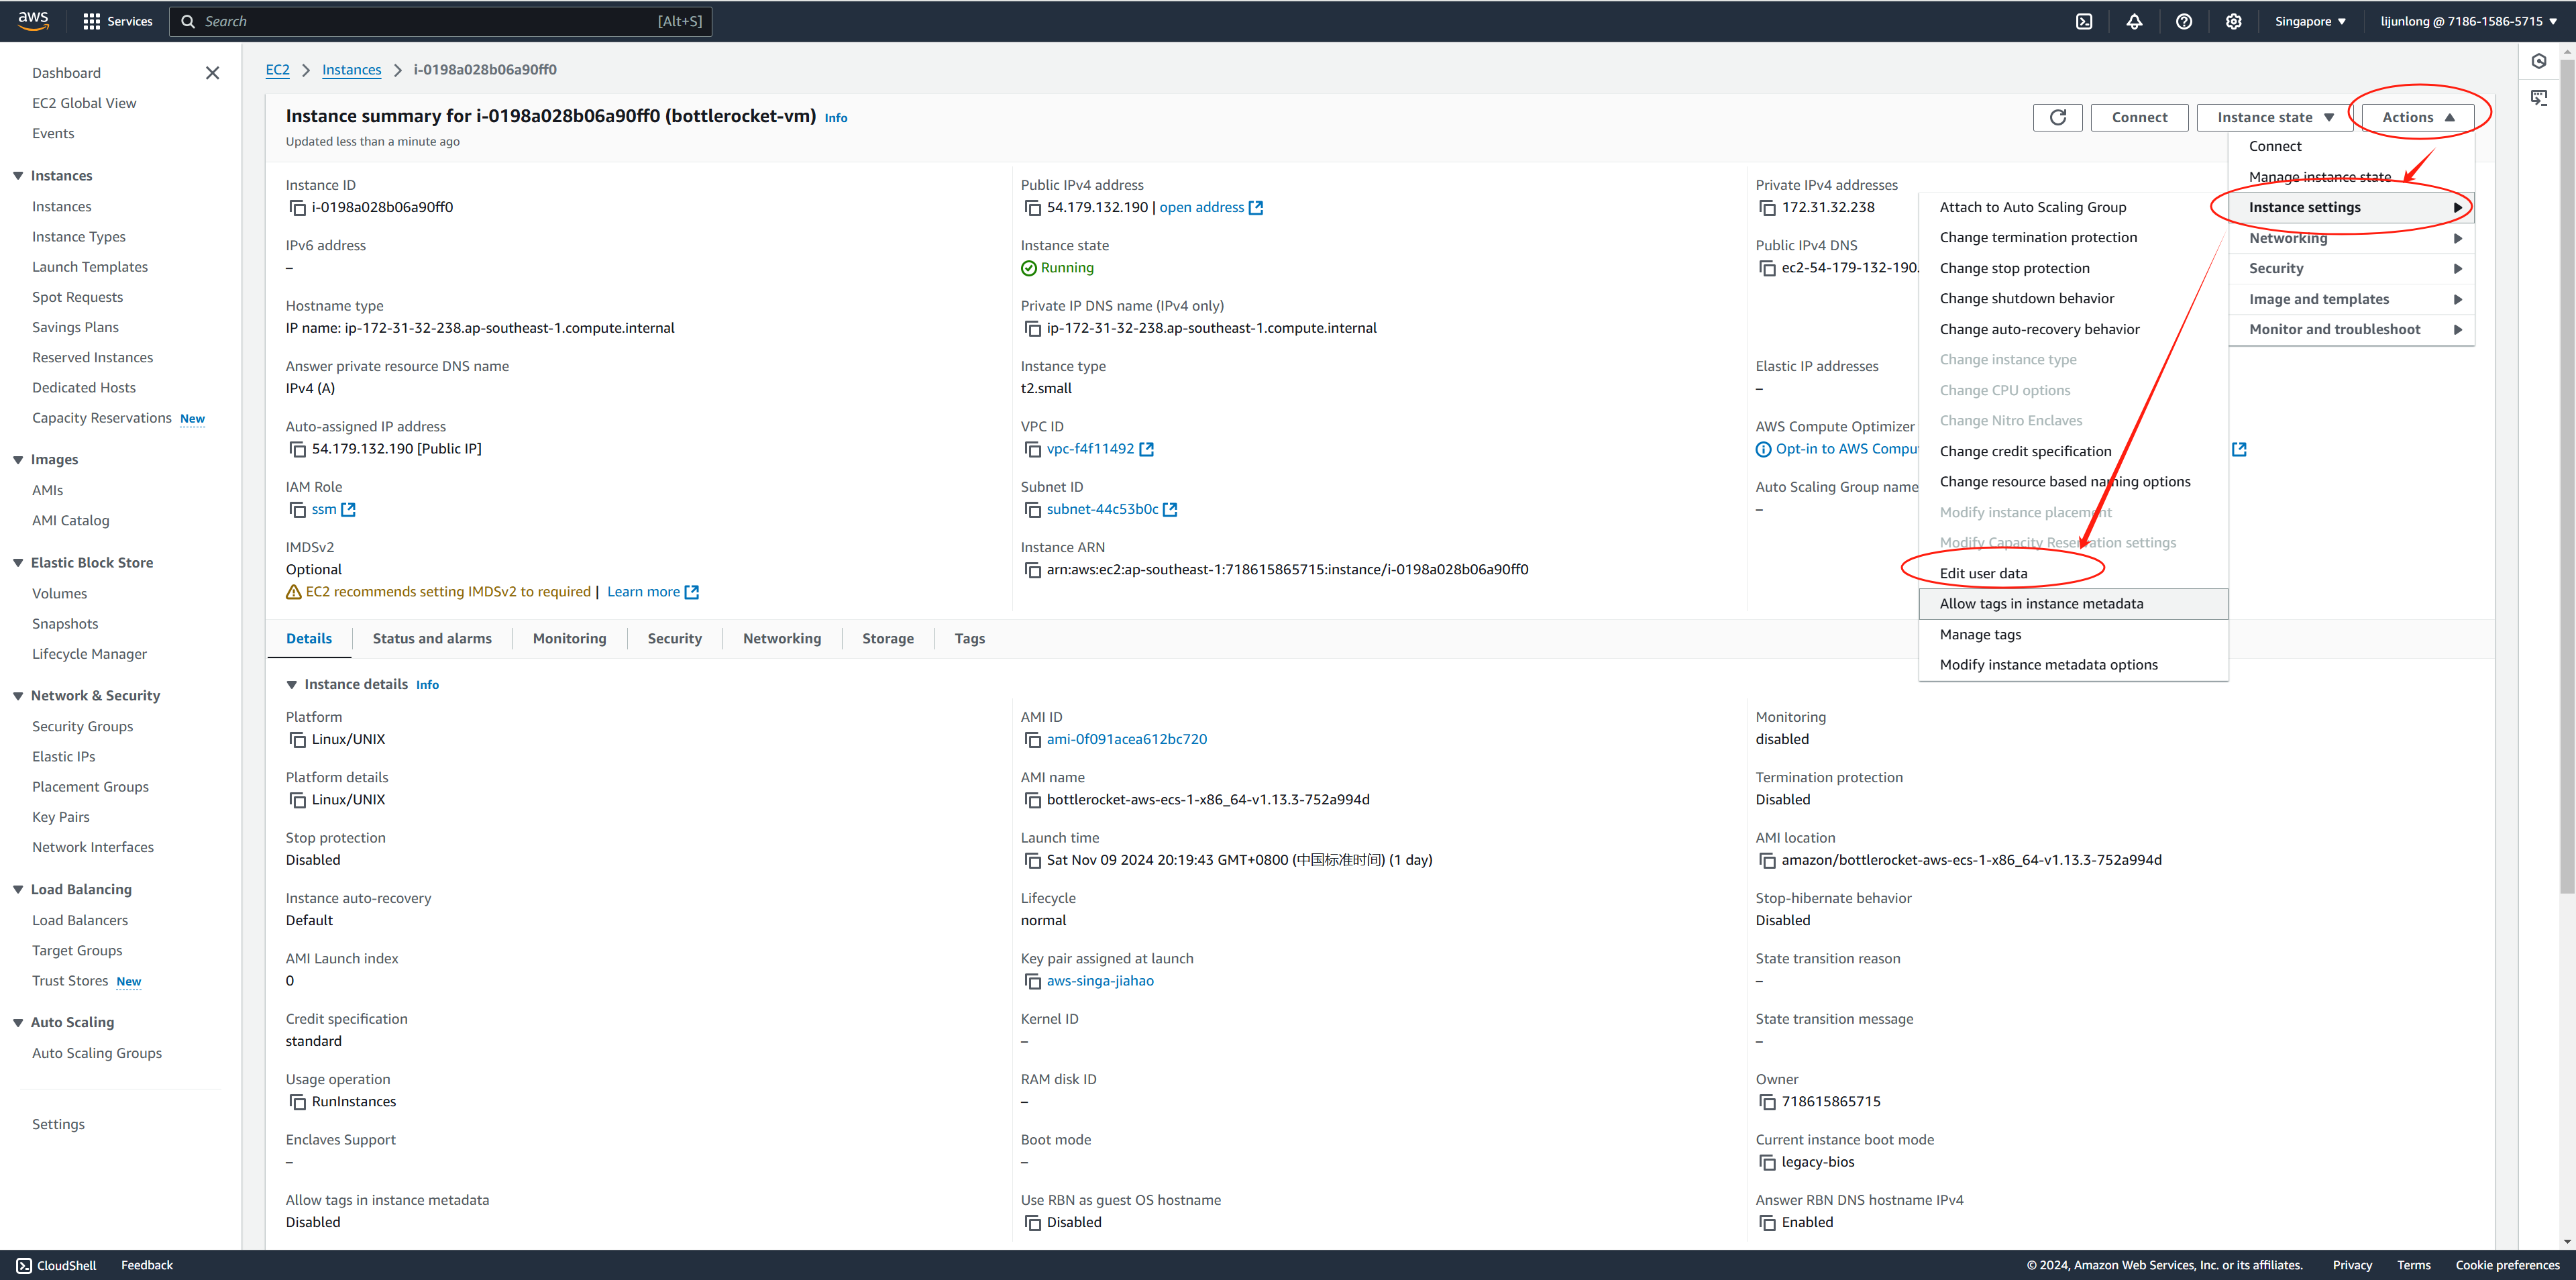Image resolution: width=2576 pixels, height=1280 pixels.
Task: Collapse the Instances sidebar section
Action: tap(18, 176)
